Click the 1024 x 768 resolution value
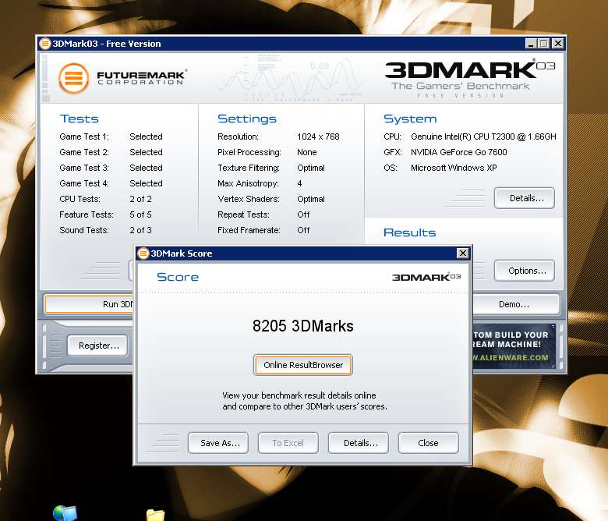Screen dimensions: 608x521 318,136
